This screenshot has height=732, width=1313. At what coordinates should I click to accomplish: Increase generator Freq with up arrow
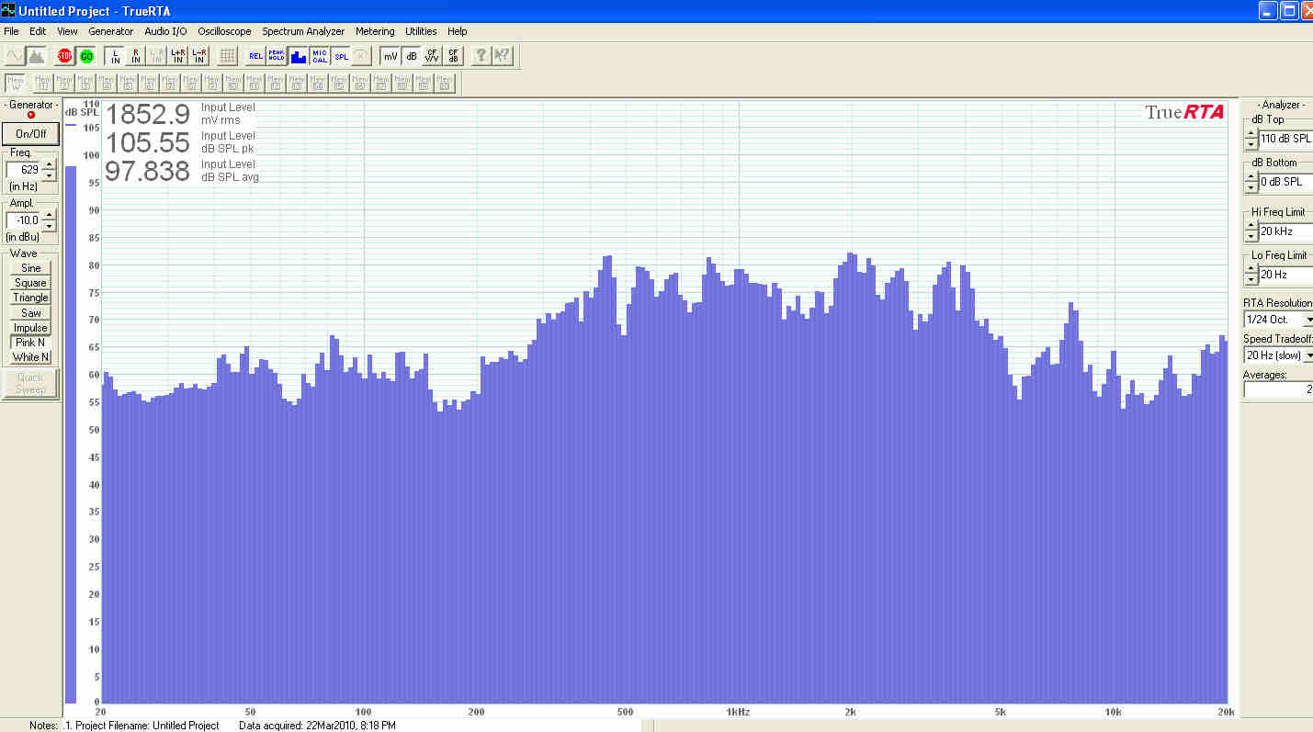tap(50, 164)
